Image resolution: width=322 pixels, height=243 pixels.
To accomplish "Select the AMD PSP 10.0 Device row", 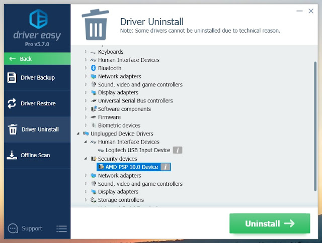I will 133,167.
